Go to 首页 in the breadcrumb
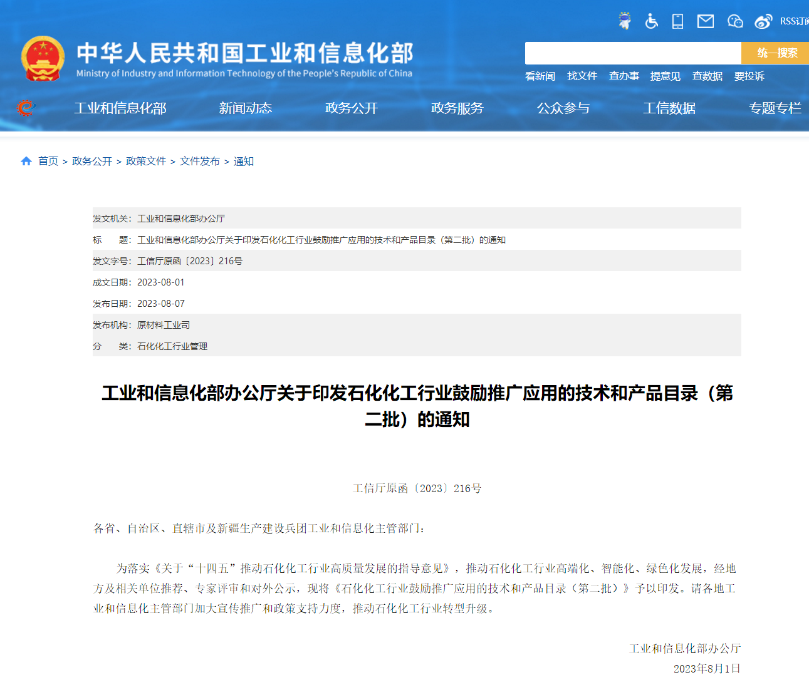The image size is (809, 675). (x=48, y=162)
